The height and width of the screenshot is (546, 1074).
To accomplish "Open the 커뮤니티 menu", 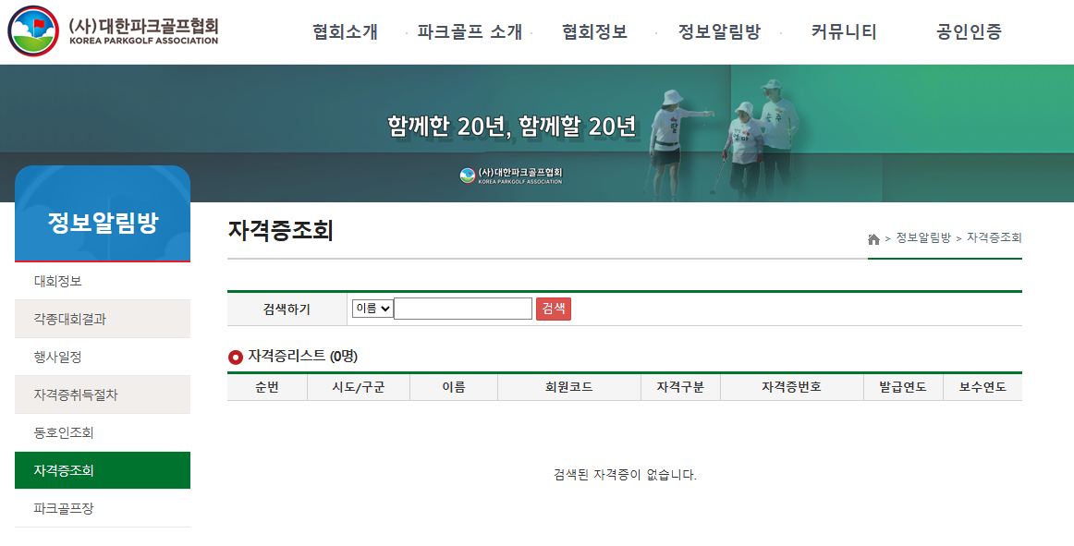I will coord(844,32).
